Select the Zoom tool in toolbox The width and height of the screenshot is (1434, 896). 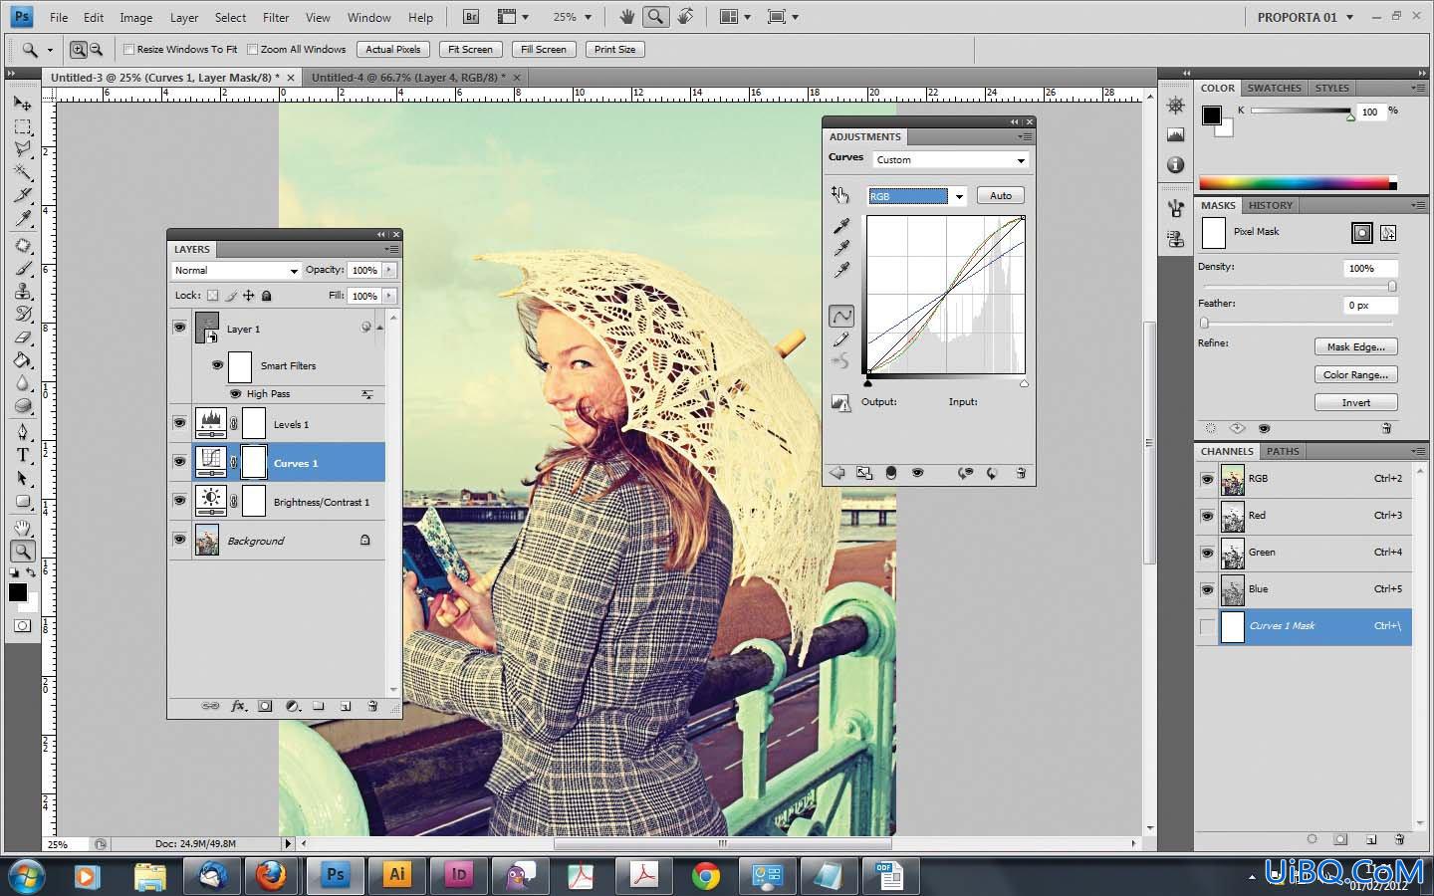pos(22,551)
